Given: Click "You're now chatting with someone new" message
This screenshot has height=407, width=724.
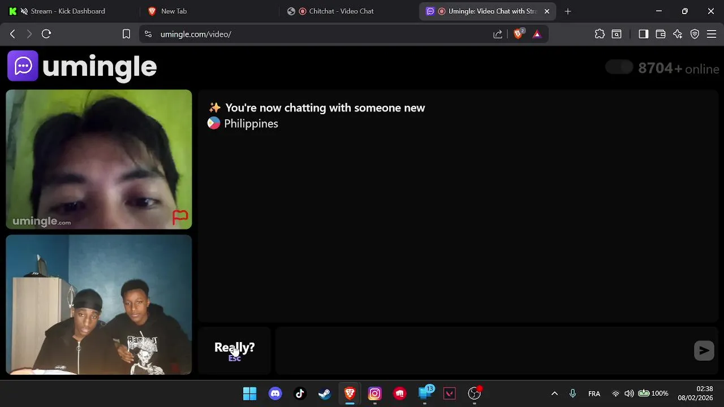Looking at the screenshot, I should [325, 107].
